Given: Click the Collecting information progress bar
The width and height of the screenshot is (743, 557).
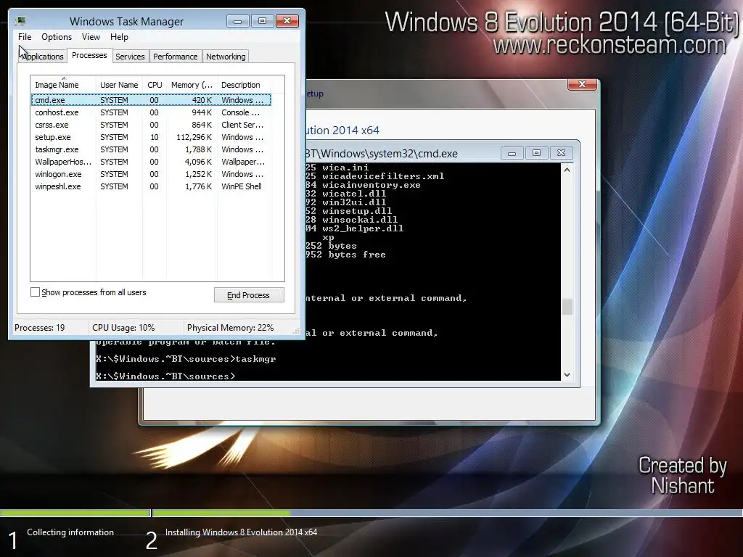Looking at the screenshot, I should point(75,513).
